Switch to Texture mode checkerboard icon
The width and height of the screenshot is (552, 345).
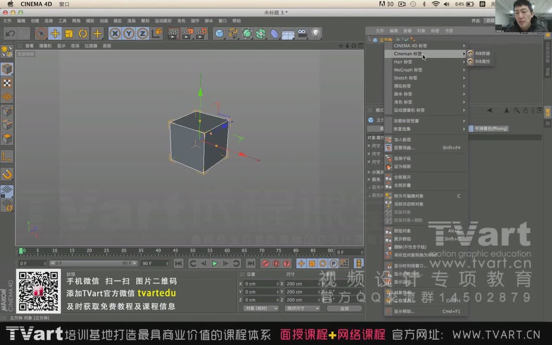tap(7, 83)
